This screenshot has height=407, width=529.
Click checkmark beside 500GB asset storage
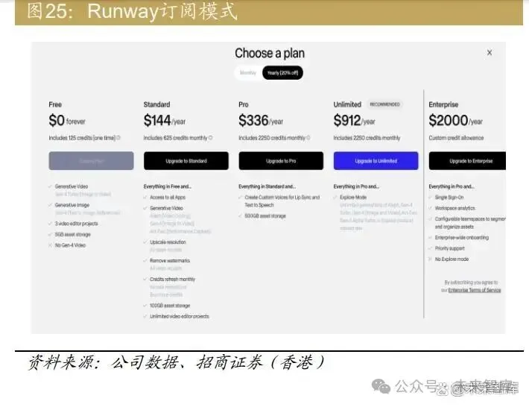tap(240, 215)
